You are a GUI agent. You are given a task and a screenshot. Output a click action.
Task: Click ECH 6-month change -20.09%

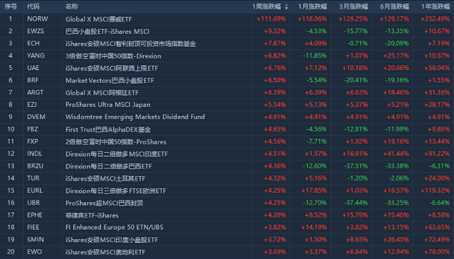tap(396, 43)
